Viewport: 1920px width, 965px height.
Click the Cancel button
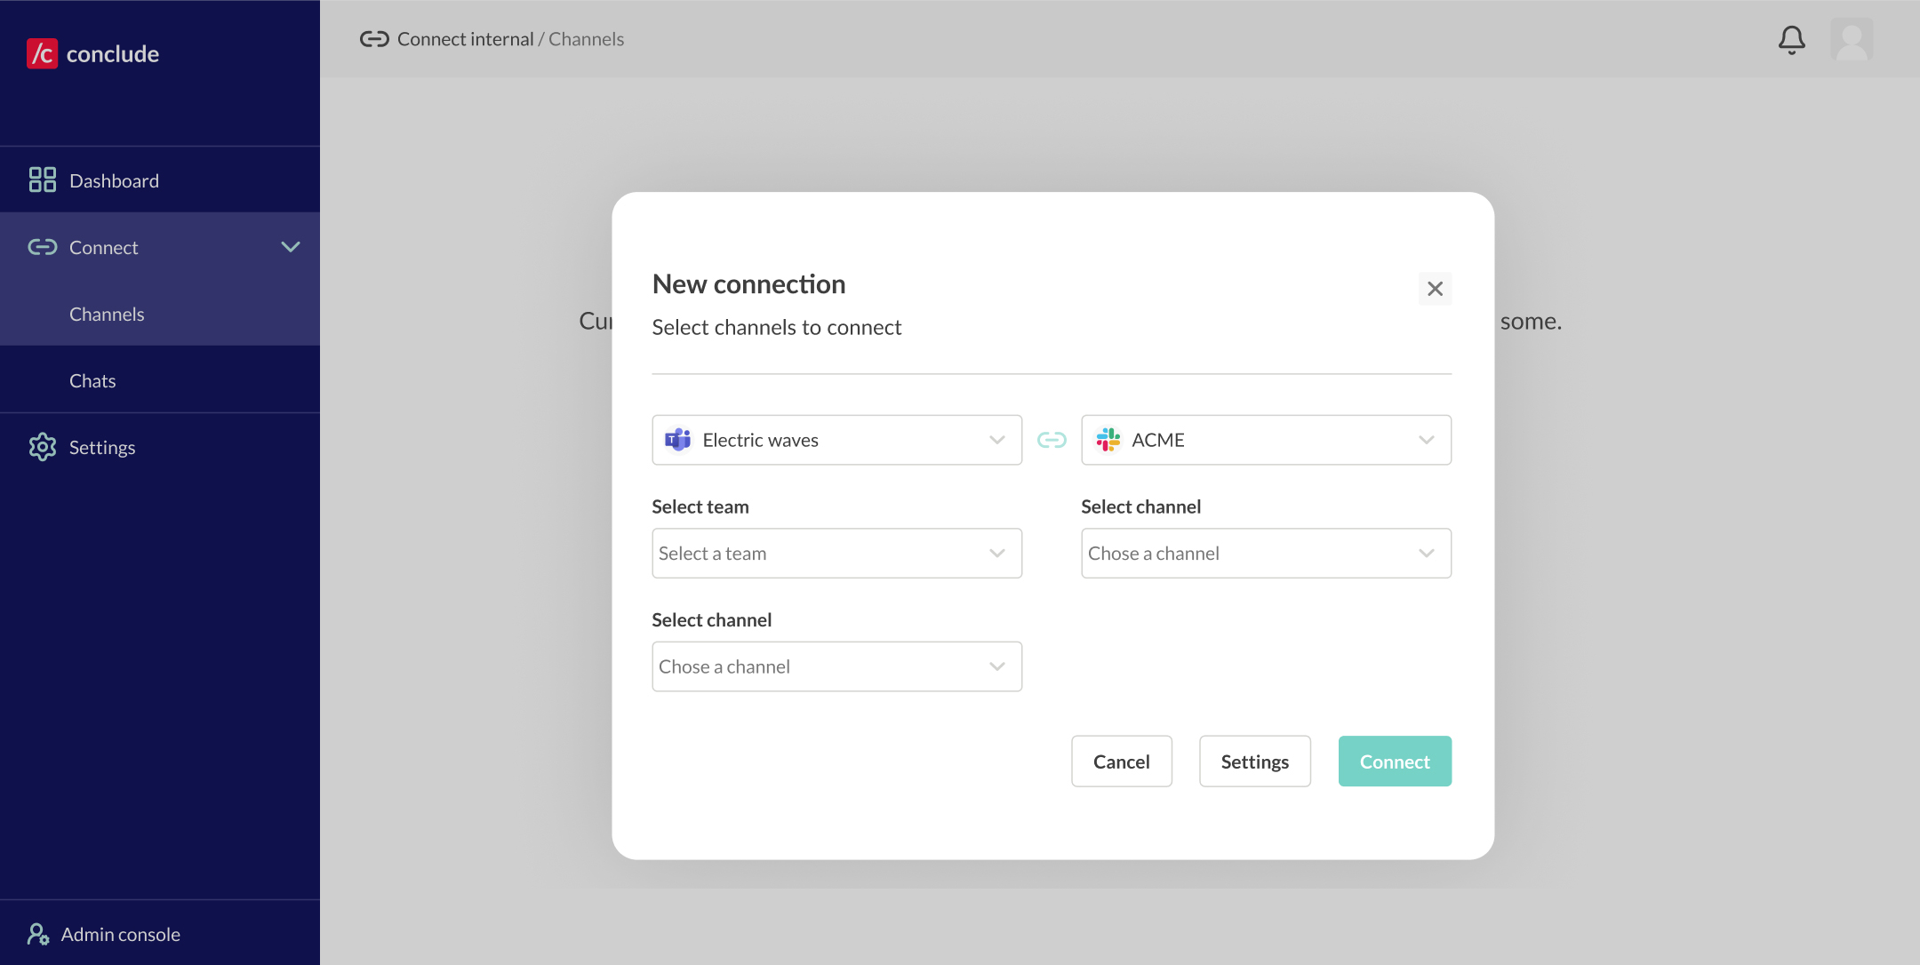click(1121, 762)
